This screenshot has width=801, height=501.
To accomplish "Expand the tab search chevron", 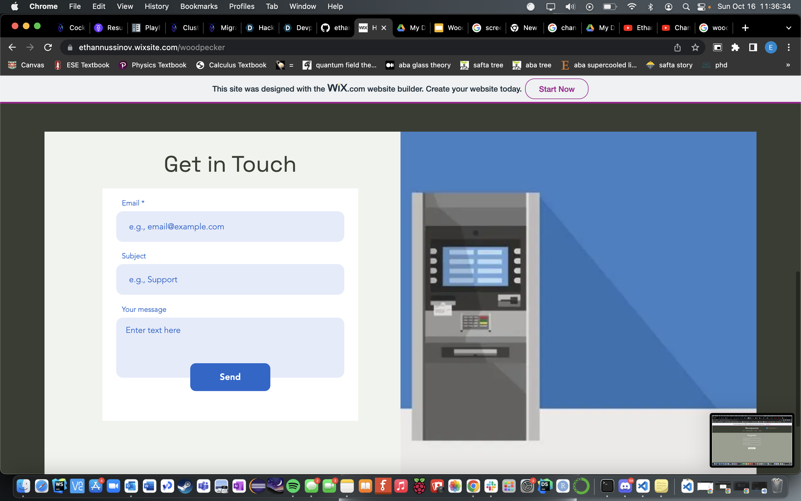I will point(788,28).
